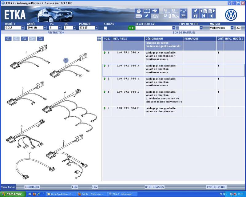
Task: Click the highlighted callout 2 in the diagram
Action: pyautogui.click(x=66, y=60)
